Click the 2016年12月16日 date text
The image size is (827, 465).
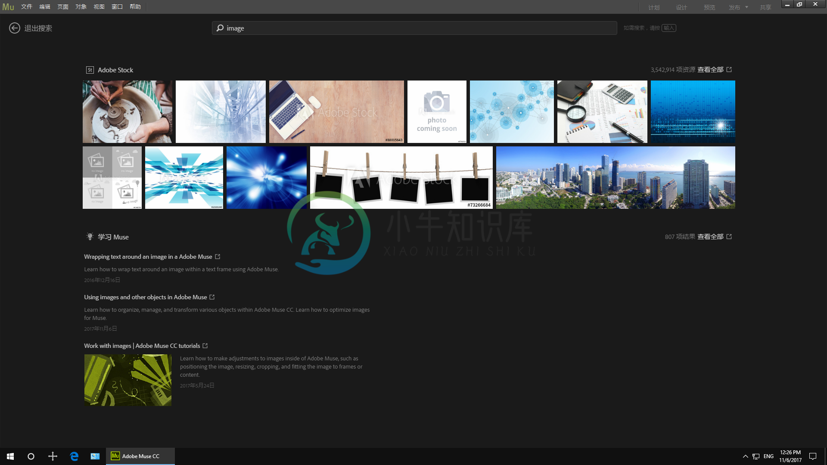pos(102,280)
